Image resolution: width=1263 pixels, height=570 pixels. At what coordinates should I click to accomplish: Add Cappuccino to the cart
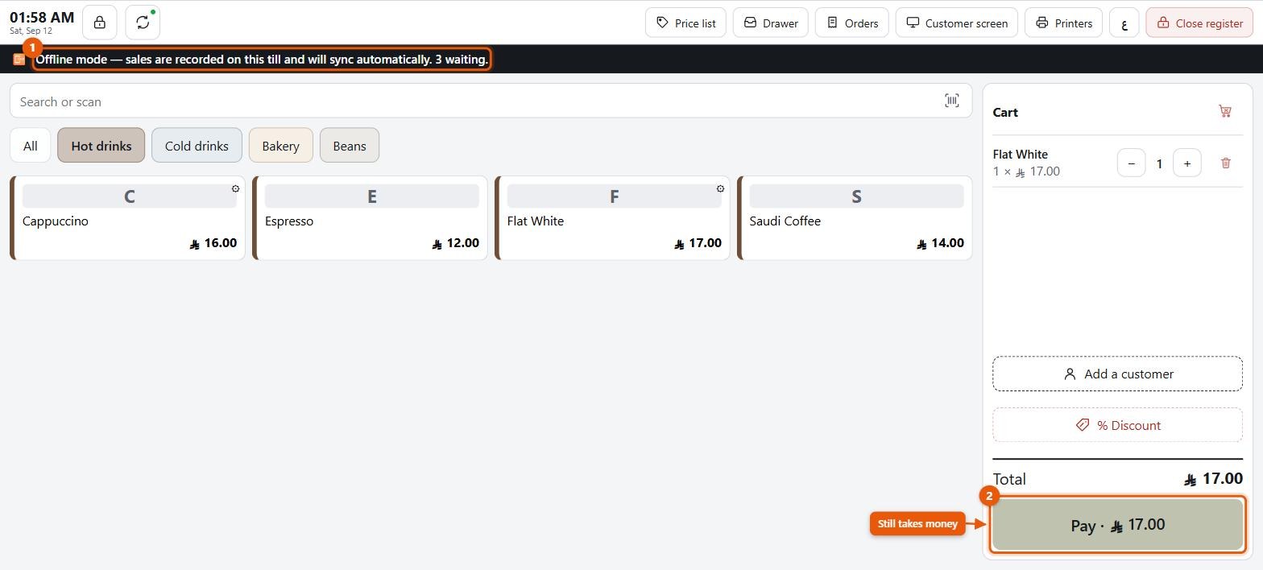[x=127, y=217]
